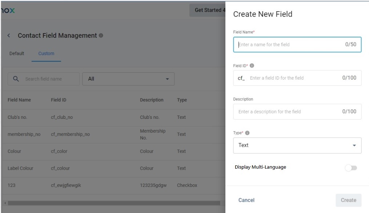Screen dimensions: 369x213
Task: Click the Get Started button
Action: 208,10
